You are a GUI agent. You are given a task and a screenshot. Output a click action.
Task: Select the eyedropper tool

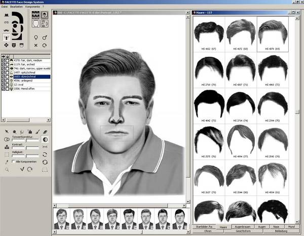(6, 162)
